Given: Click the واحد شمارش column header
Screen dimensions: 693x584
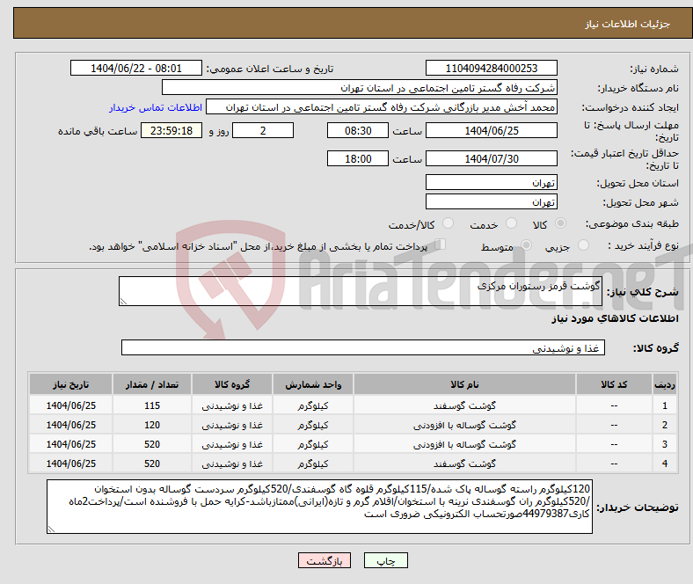Looking at the screenshot, I should (x=313, y=384).
